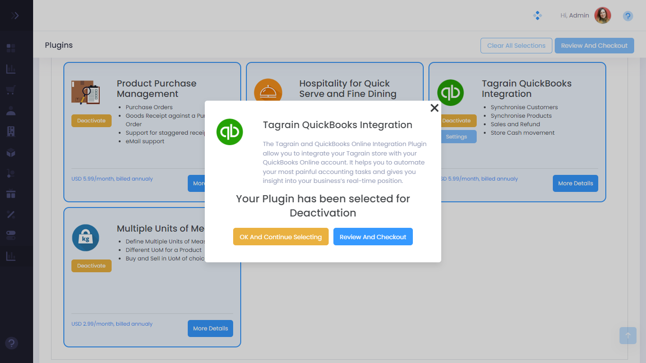Open the building icon in the sidebar
The height and width of the screenshot is (363, 646).
[11, 132]
